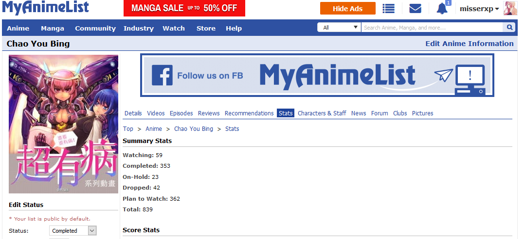
Task: Open the anime list icon in header
Action: pos(388,8)
